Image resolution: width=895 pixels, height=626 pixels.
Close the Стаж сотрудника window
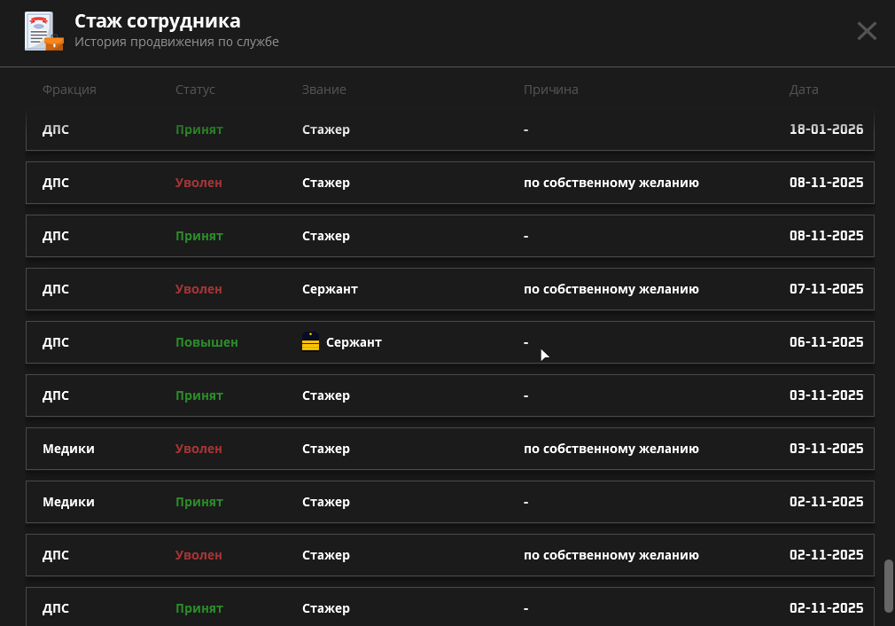866,31
